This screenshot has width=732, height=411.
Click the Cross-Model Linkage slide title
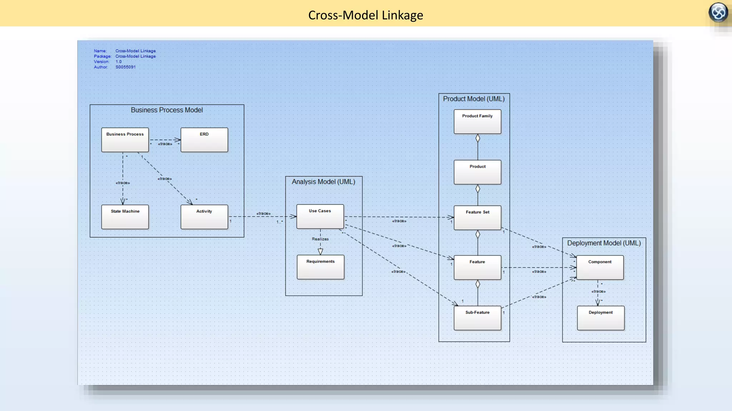point(365,15)
